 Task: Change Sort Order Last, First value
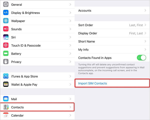[136, 25]
